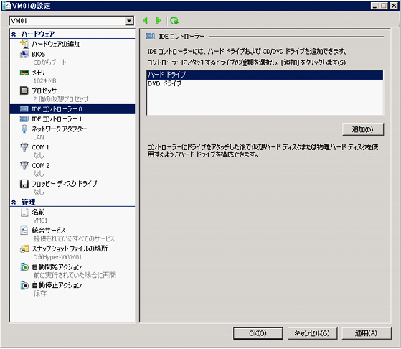
Task: Click the green refresh icon
Action: pos(174,21)
